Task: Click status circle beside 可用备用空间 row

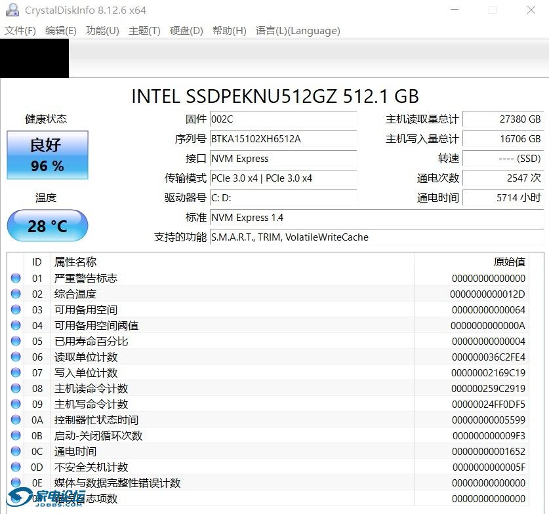Action: click(16, 309)
